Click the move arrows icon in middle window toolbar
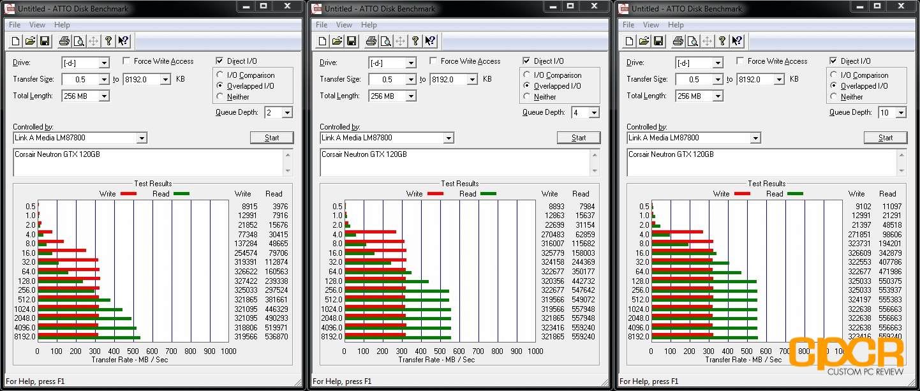Image resolution: width=920 pixels, height=391 pixels. tap(400, 41)
